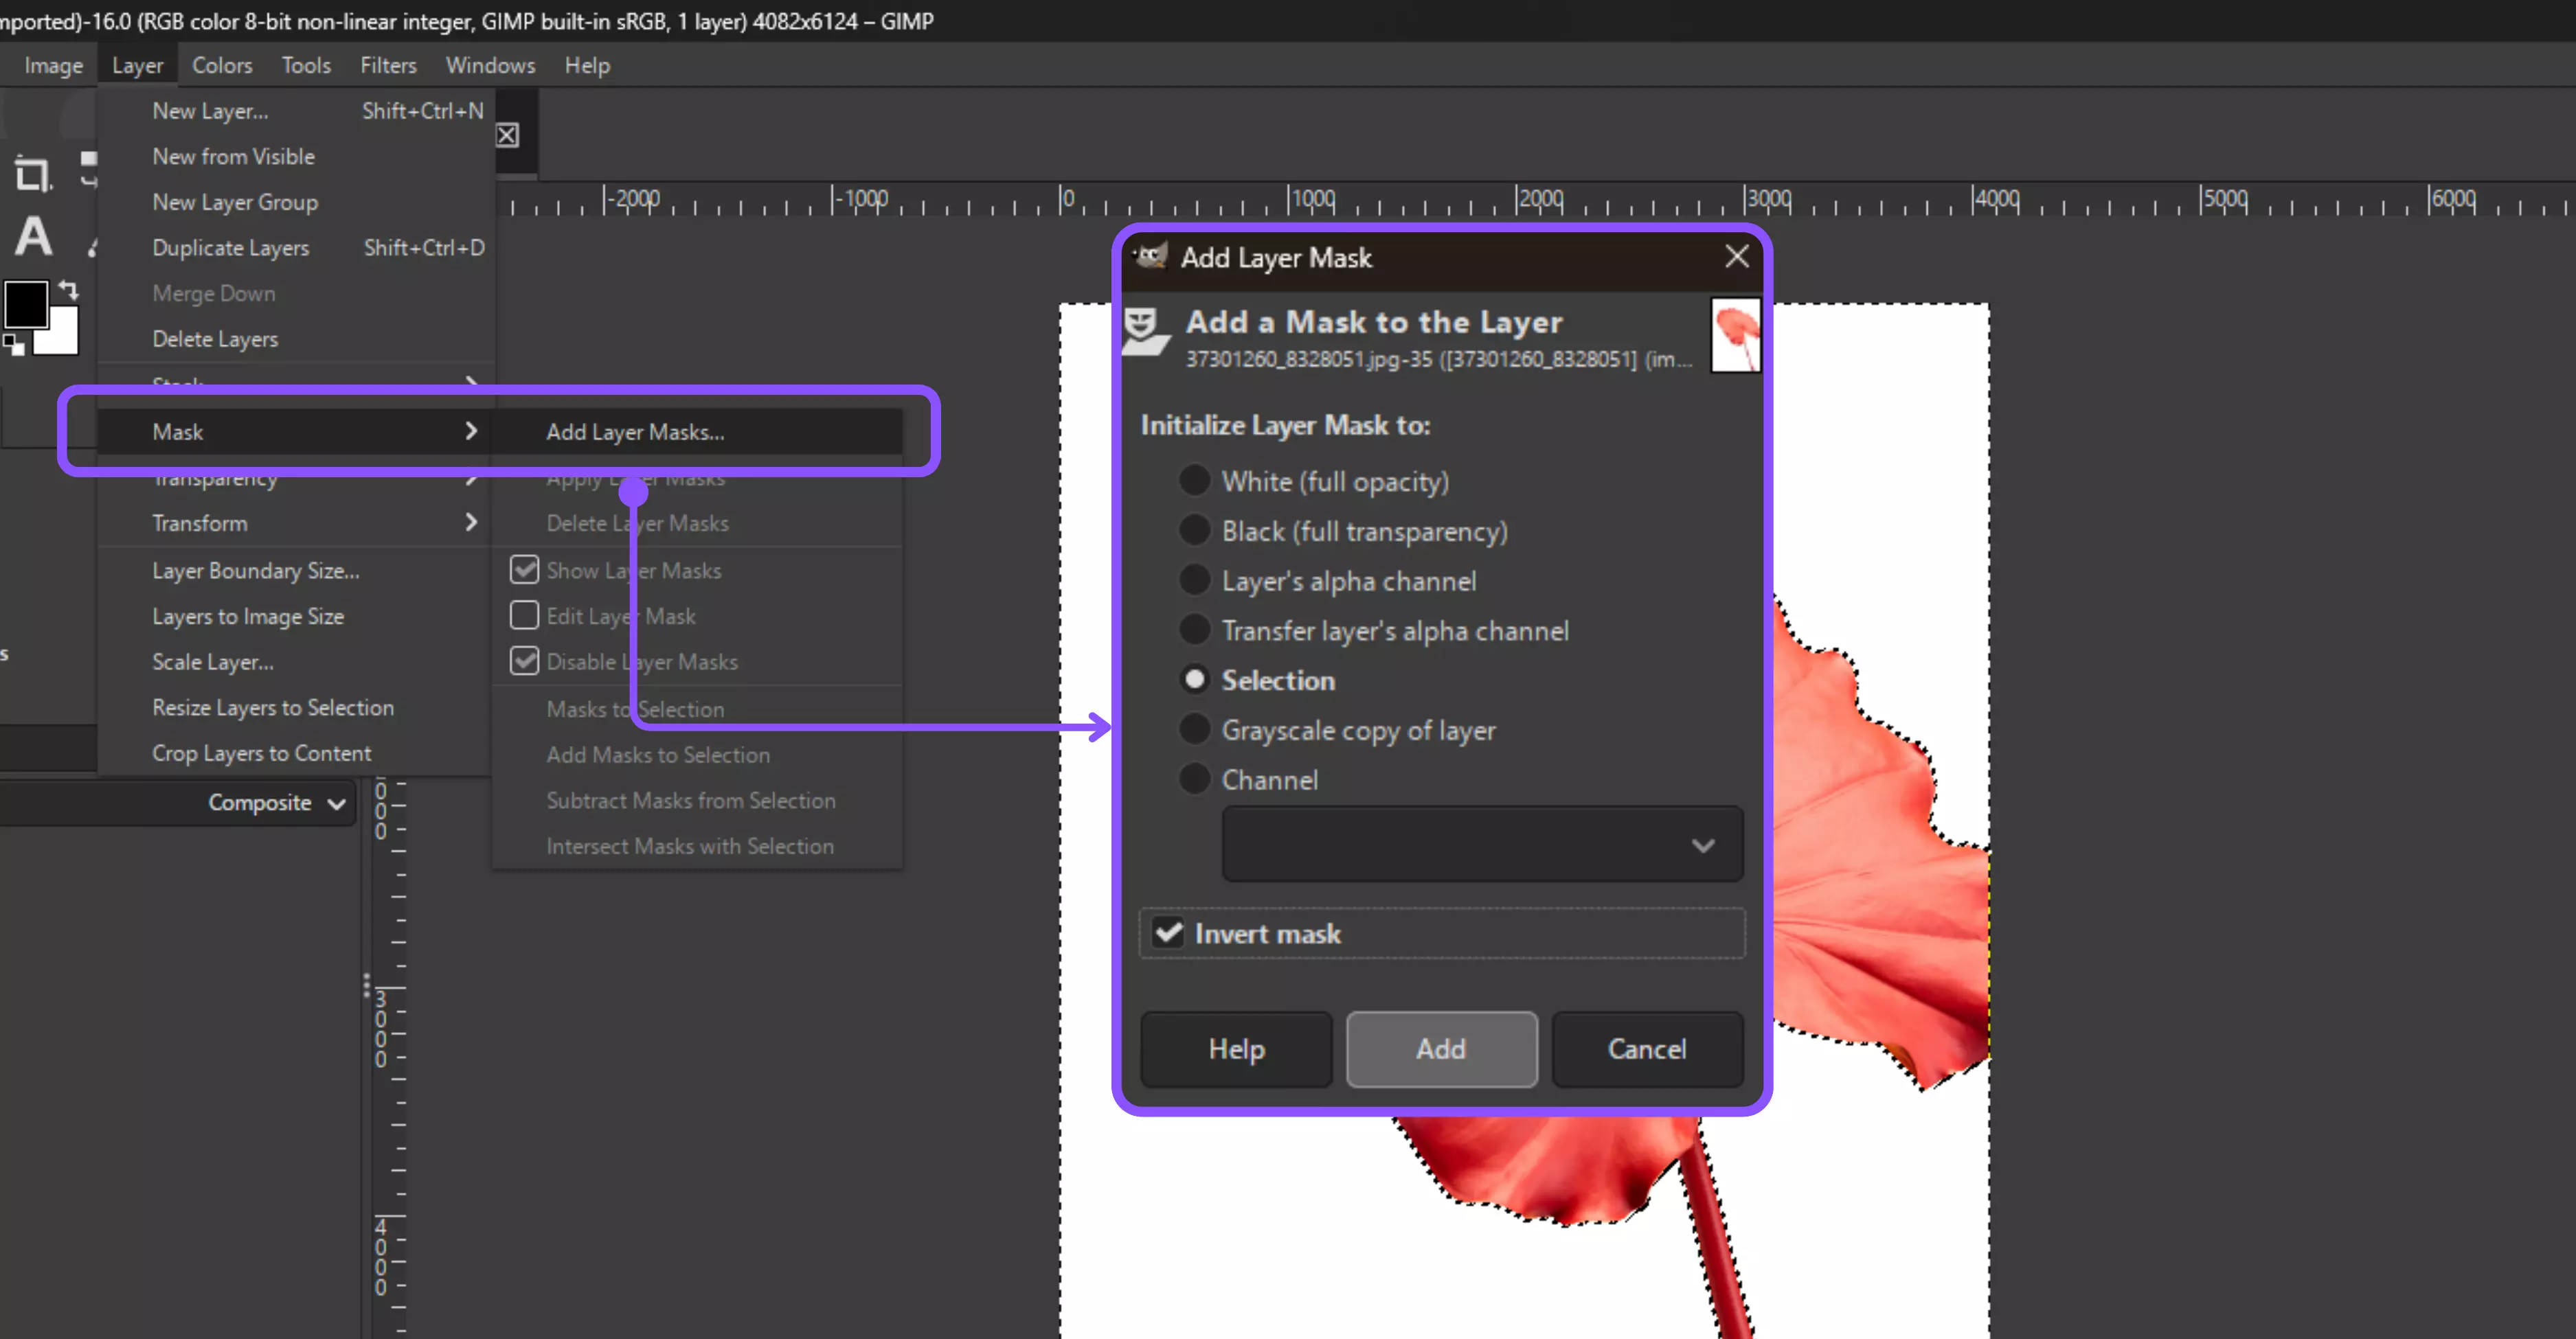Select Grayscale copy of layer option

coord(1194,729)
